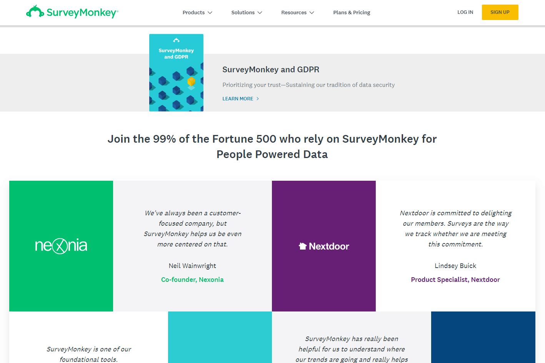This screenshot has width=545, height=363.
Task: Expand the Resources dropdown chevron
Action: click(312, 13)
